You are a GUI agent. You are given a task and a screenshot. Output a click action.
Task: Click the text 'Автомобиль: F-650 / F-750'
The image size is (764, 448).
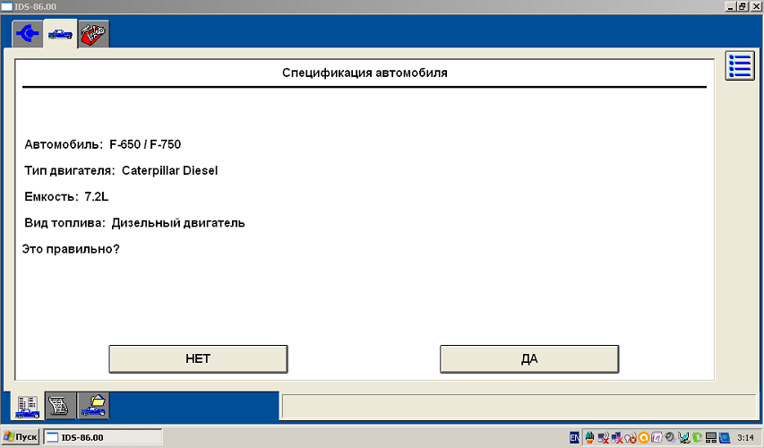click(103, 144)
